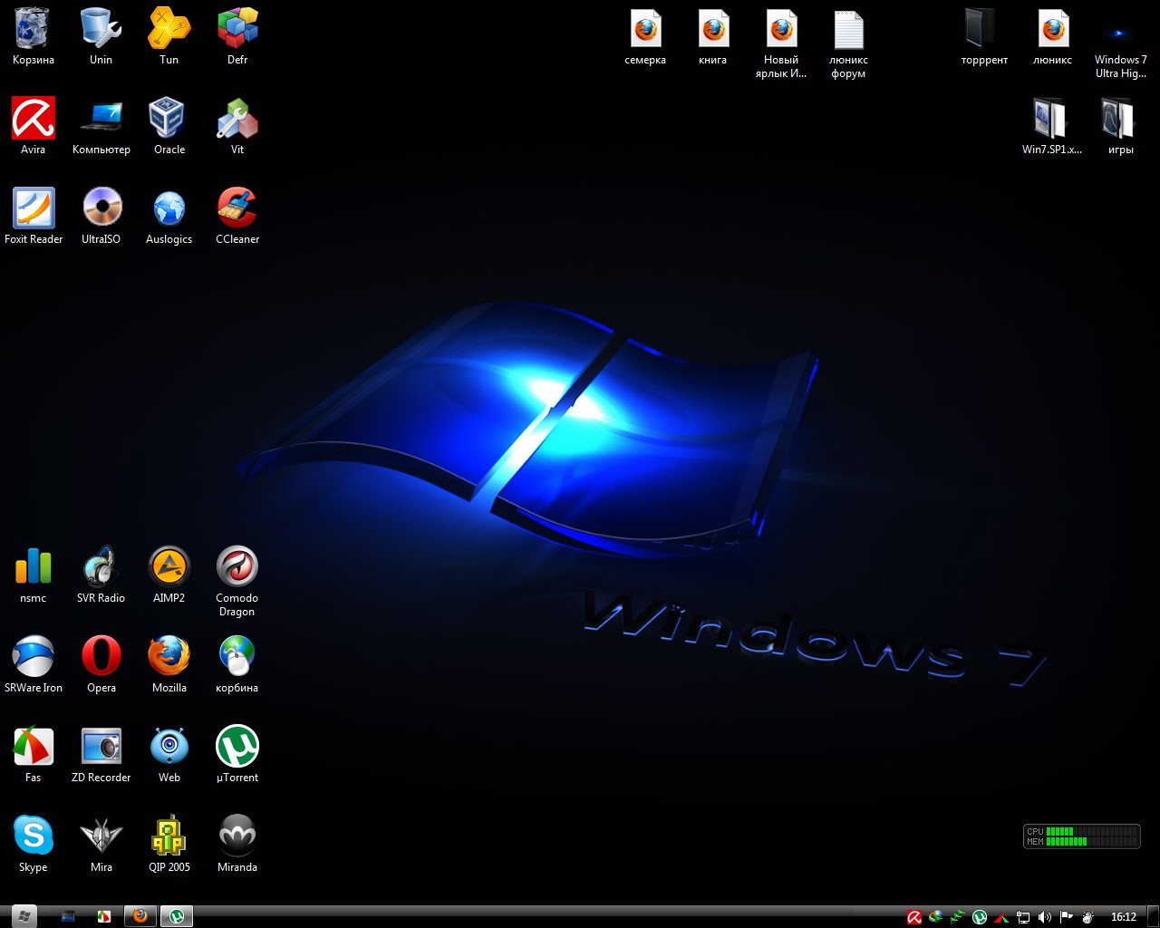Launch ZD Recorder shortcut
1160x928 pixels.
click(101, 754)
